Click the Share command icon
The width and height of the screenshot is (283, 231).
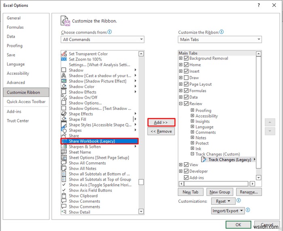click(64, 135)
